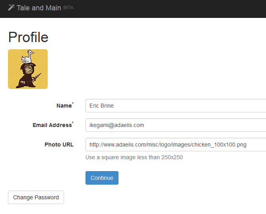266x214 pixels.
Task: Click the Name field label
Action: pos(64,106)
